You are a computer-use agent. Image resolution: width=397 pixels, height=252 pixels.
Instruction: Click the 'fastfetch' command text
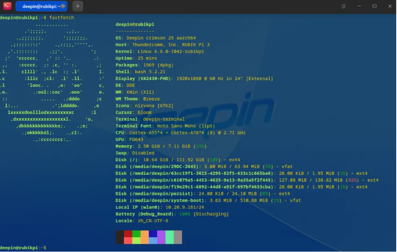click(62, 18)
